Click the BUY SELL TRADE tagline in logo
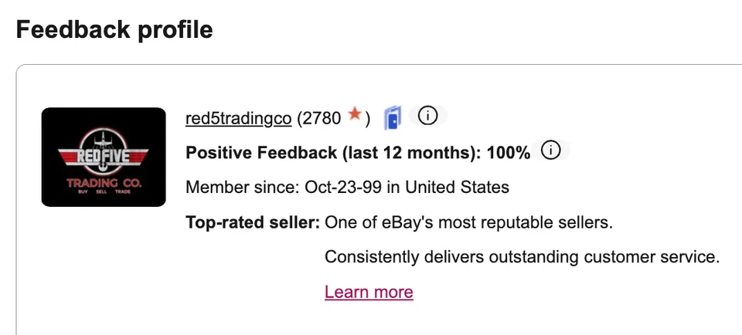742x335 pixels. (x=104, y=192)
